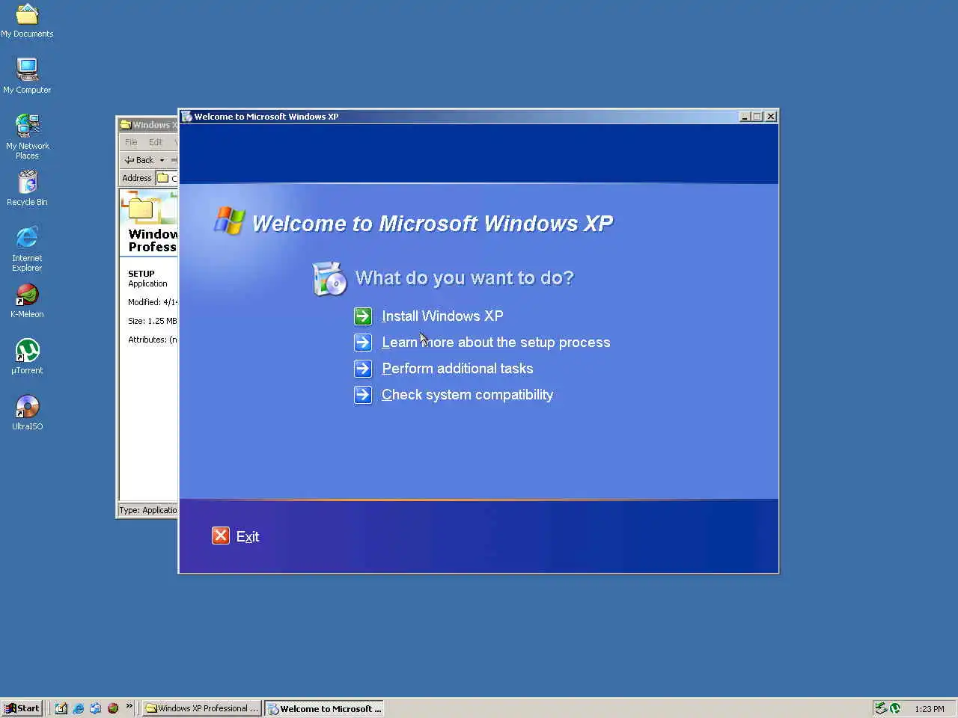Viewport: 958px width, 718px height.
Task: Open File menu in Explorer window
Action: click(x=131, y=142)
